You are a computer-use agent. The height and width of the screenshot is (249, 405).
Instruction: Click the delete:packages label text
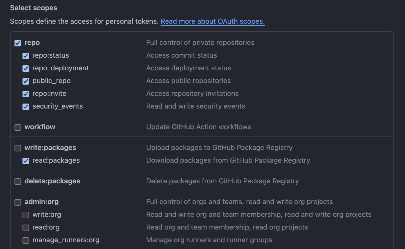tap(52, 181)
